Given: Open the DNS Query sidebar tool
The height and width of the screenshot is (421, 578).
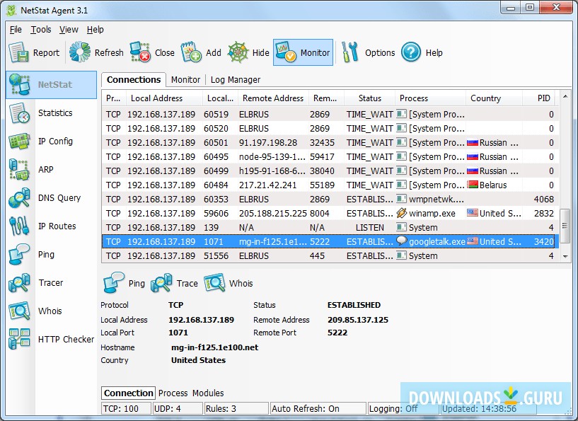Looking at the screenshot, I should (x=51, y=198).
